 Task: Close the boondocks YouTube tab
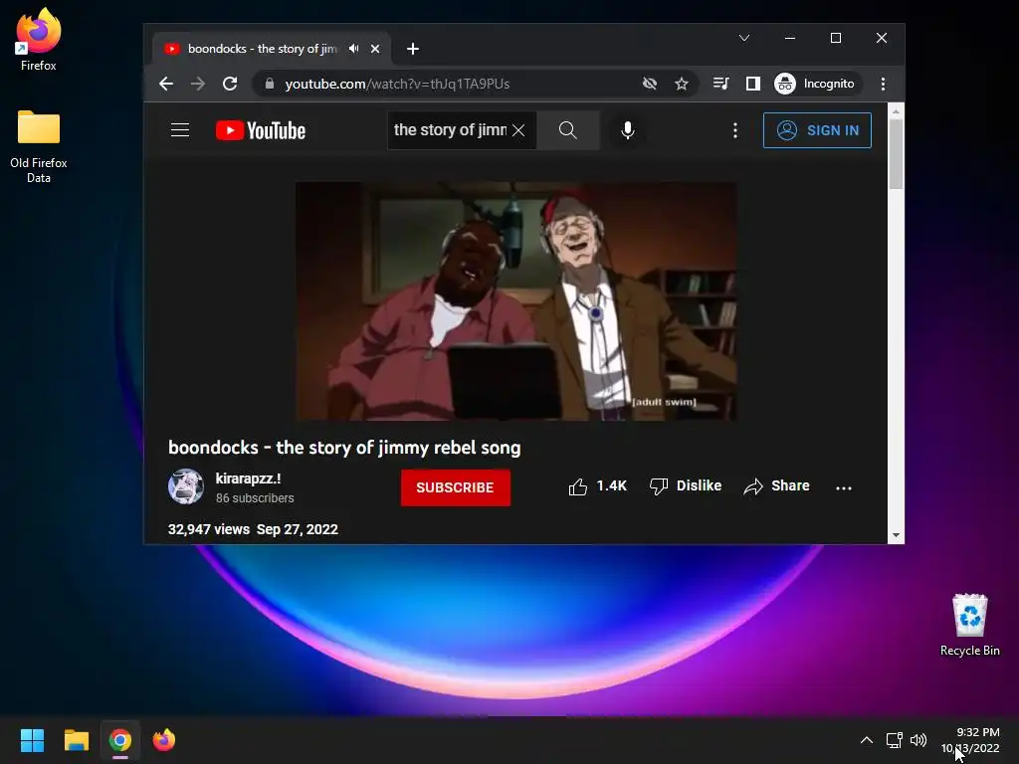click(x=375, y=49)
